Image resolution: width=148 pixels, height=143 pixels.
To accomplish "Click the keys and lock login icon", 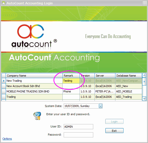I will coord(37,116).
